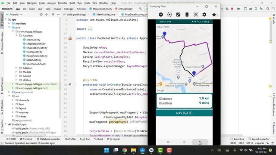
Task: Open the Device File Explorer side tab
Action: tap(274, 105)
